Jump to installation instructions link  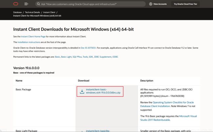29,42
